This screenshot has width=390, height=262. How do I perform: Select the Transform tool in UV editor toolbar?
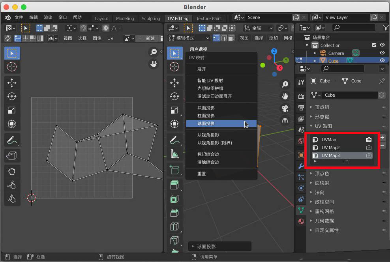click(12, 124)
